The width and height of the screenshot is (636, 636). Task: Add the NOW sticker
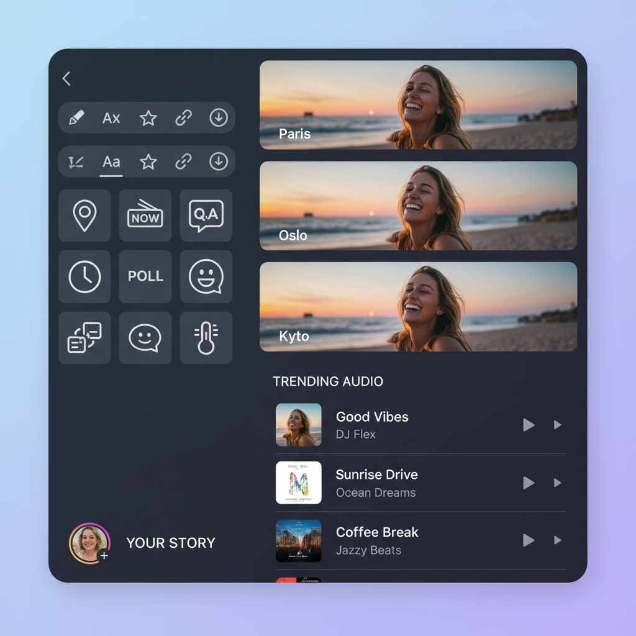(145, 216)
